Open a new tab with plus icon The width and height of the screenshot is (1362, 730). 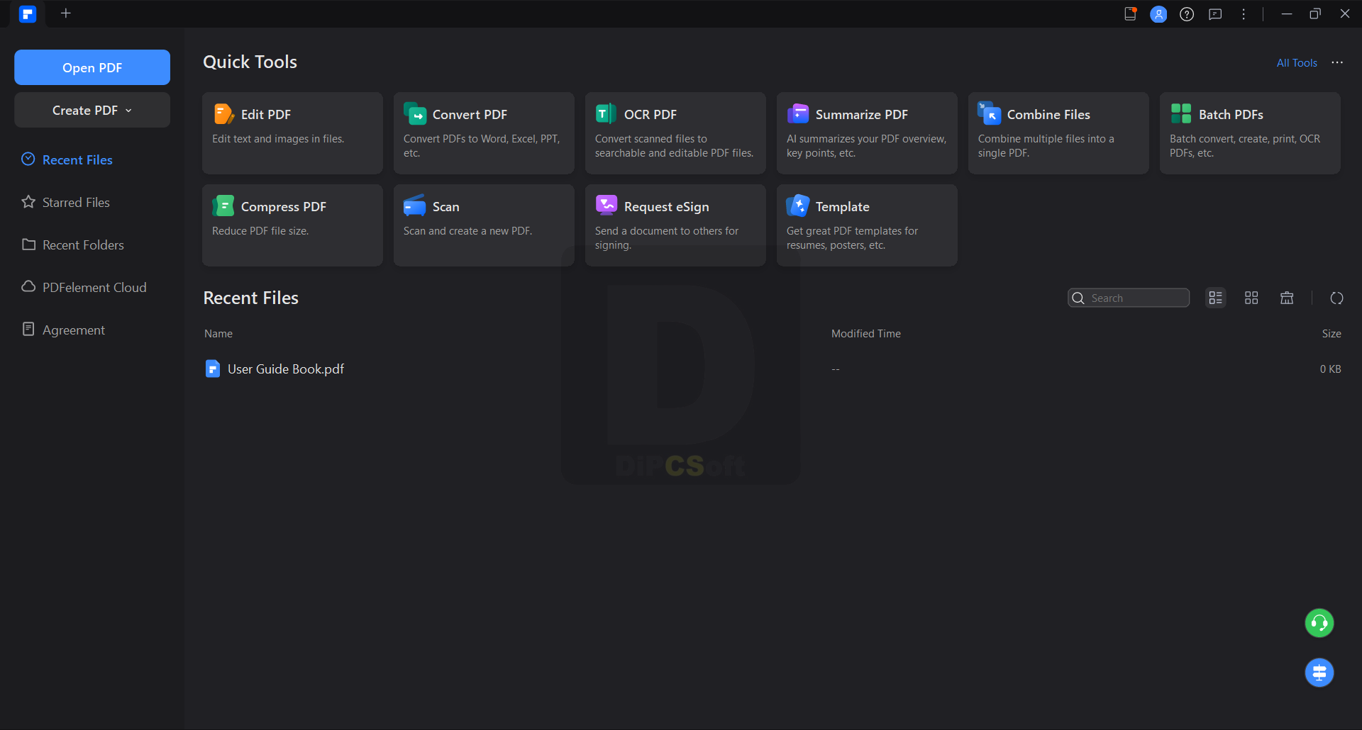click(x=66, y=13)
